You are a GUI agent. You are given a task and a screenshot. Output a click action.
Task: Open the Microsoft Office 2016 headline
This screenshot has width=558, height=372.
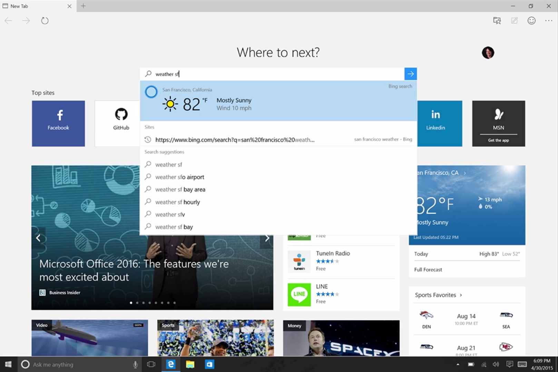[x=134, y=270]
